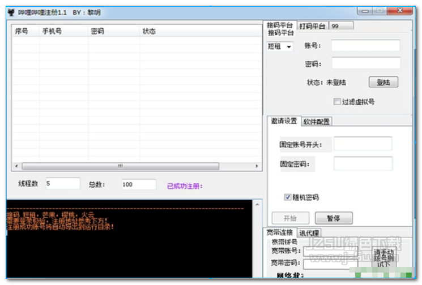This screenshot has width=422, height=285.
Task: Switch to the 接码平台 tab
Action: click(x=280, y=25)
